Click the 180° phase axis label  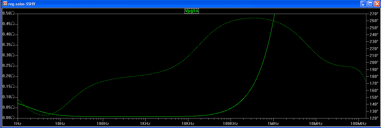(x=374, y=76)
